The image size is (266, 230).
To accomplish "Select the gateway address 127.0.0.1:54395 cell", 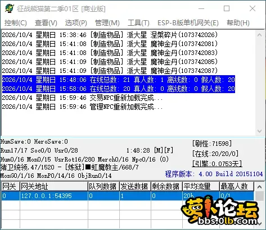I will pyautogui.click(x=54, y=196).
